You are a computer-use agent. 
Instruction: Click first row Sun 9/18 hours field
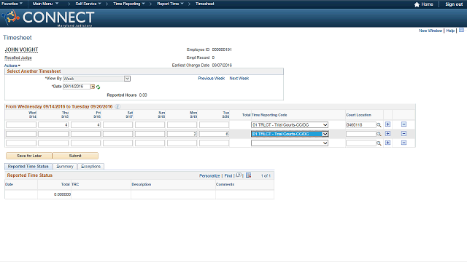[x=150, y=125]
